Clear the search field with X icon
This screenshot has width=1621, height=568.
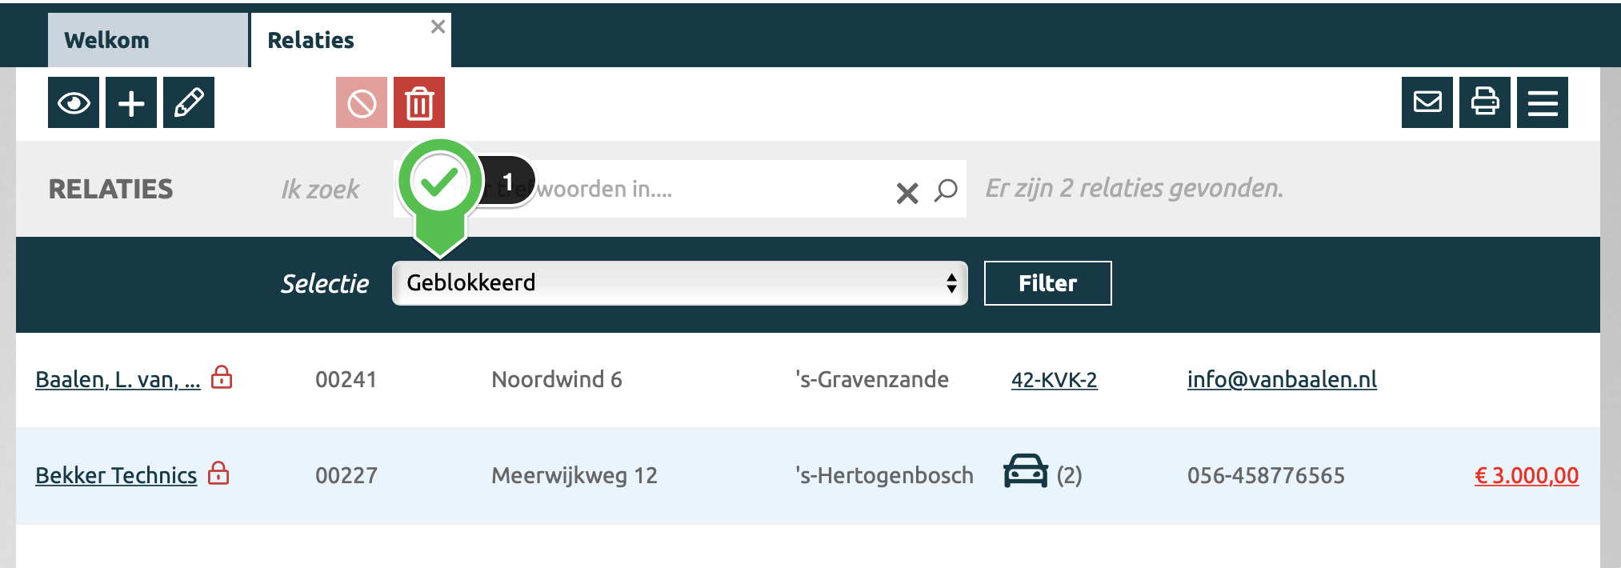click(x=907, y=192)
